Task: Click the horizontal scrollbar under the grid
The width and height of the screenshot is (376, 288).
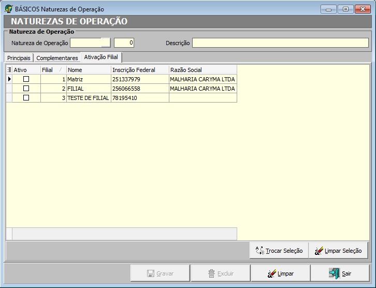Action: click(124, 234)
